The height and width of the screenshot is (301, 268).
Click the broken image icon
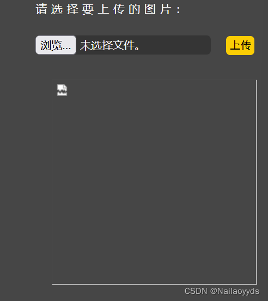point(62,90)
